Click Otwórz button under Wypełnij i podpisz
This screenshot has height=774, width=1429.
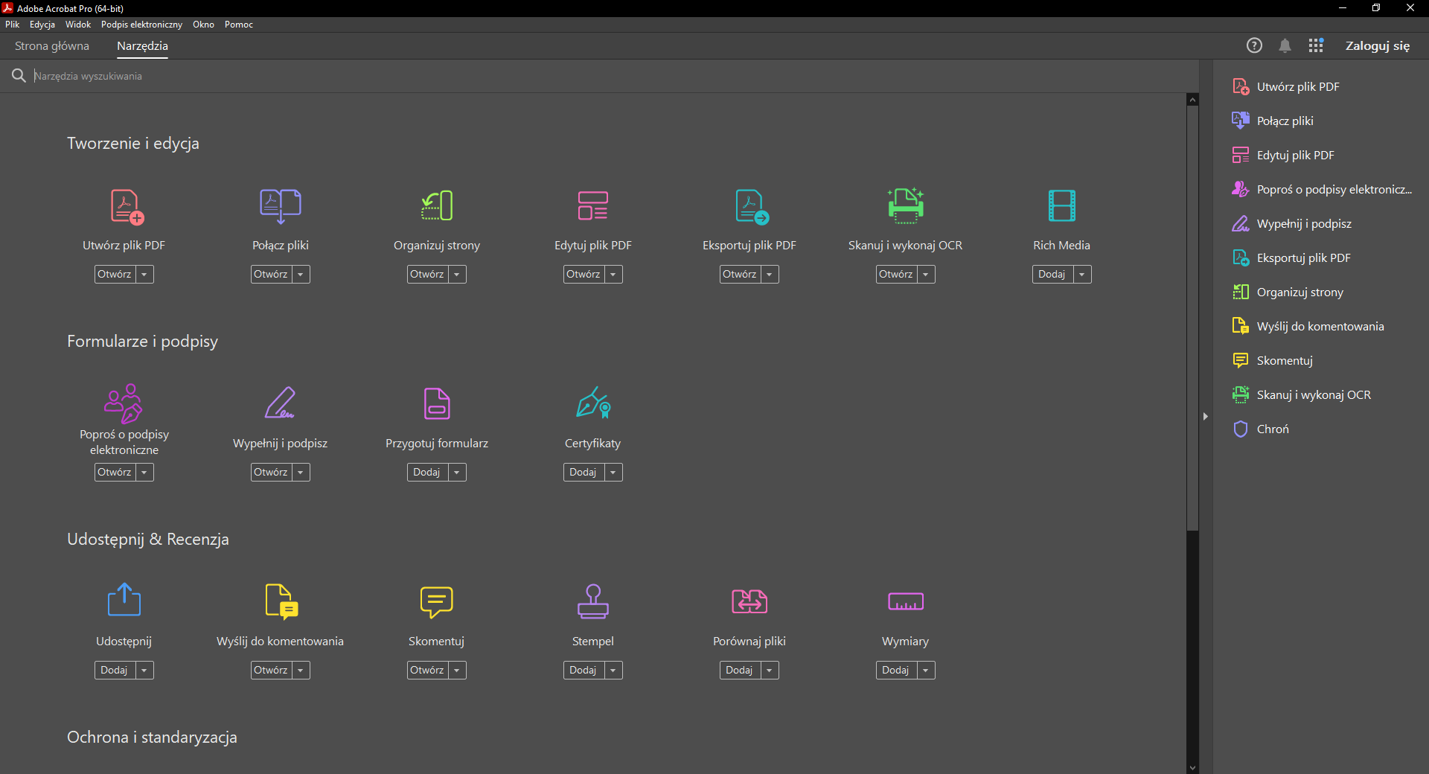(271, 473)
